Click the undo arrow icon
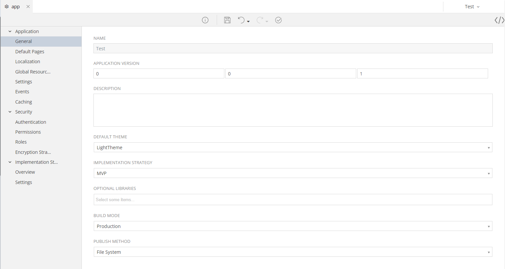This screenshot has height=269, width=505. (x=241, y=20)
